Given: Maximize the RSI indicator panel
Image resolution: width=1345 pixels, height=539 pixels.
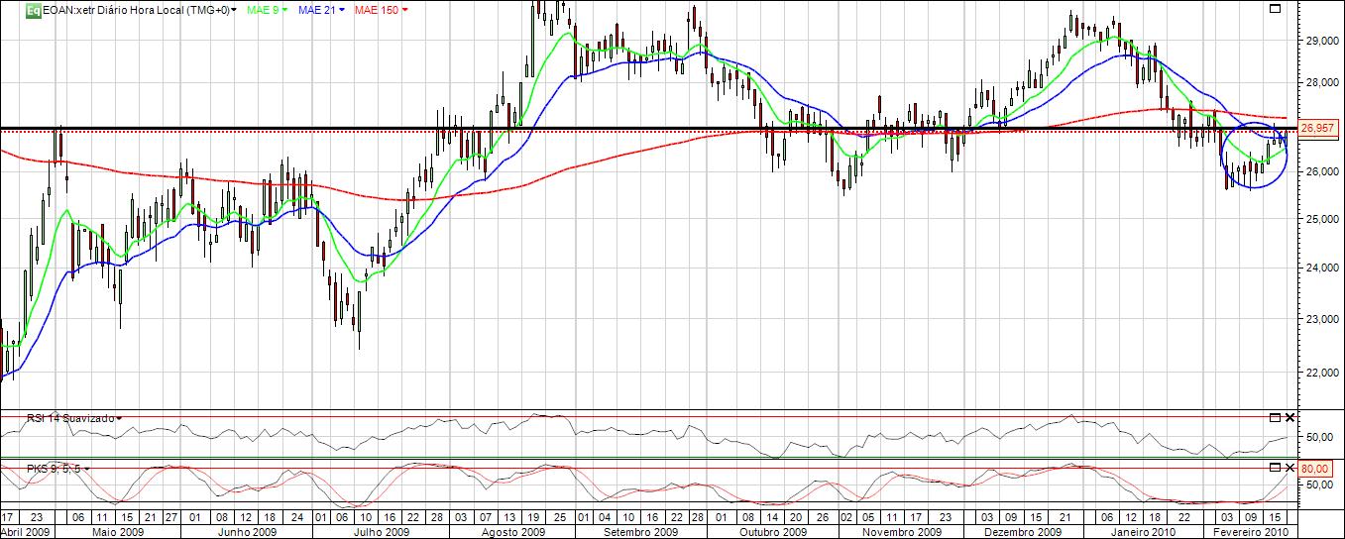Looking at the screenshot, I should pos(1274,417).
